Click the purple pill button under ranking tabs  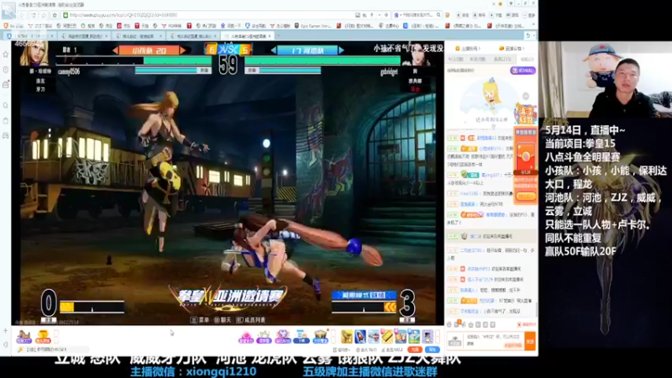click(522, 71)
